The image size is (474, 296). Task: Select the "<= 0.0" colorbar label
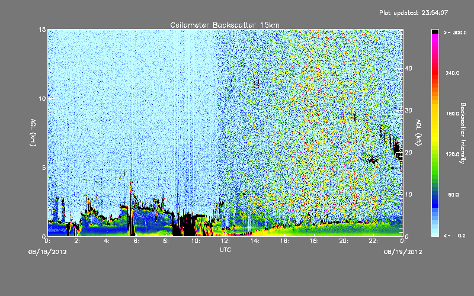tap(455, 236)
